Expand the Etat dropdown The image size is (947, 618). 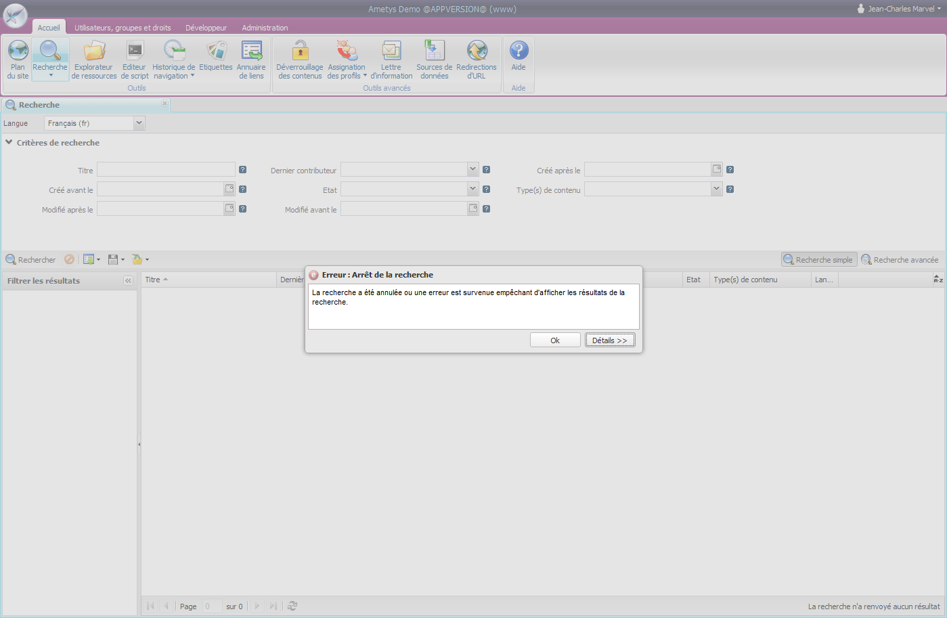click(473, 189)
